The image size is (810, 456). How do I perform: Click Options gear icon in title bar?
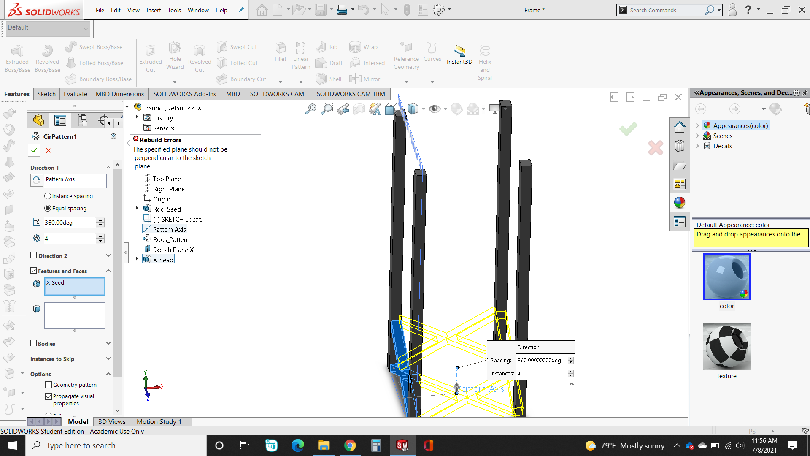coord(439,10)
